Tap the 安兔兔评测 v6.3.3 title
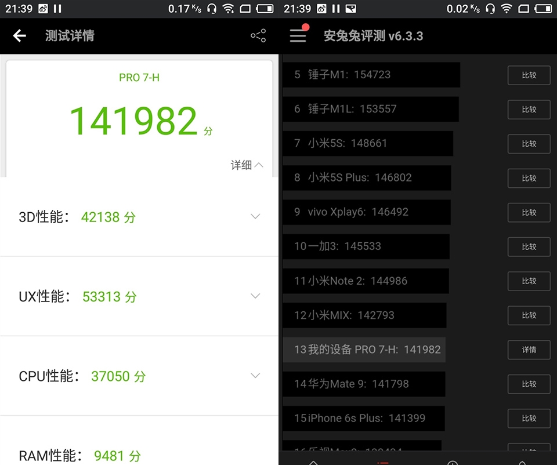Screen dimensions: 557x465 [x=373, y=36]
